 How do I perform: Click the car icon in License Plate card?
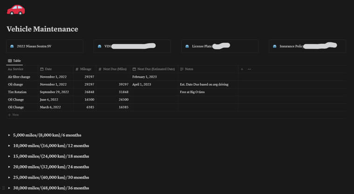(187, 46)
